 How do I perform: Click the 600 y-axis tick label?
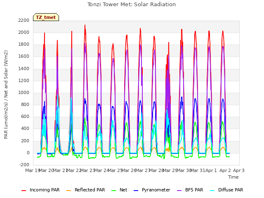[25, 116]
